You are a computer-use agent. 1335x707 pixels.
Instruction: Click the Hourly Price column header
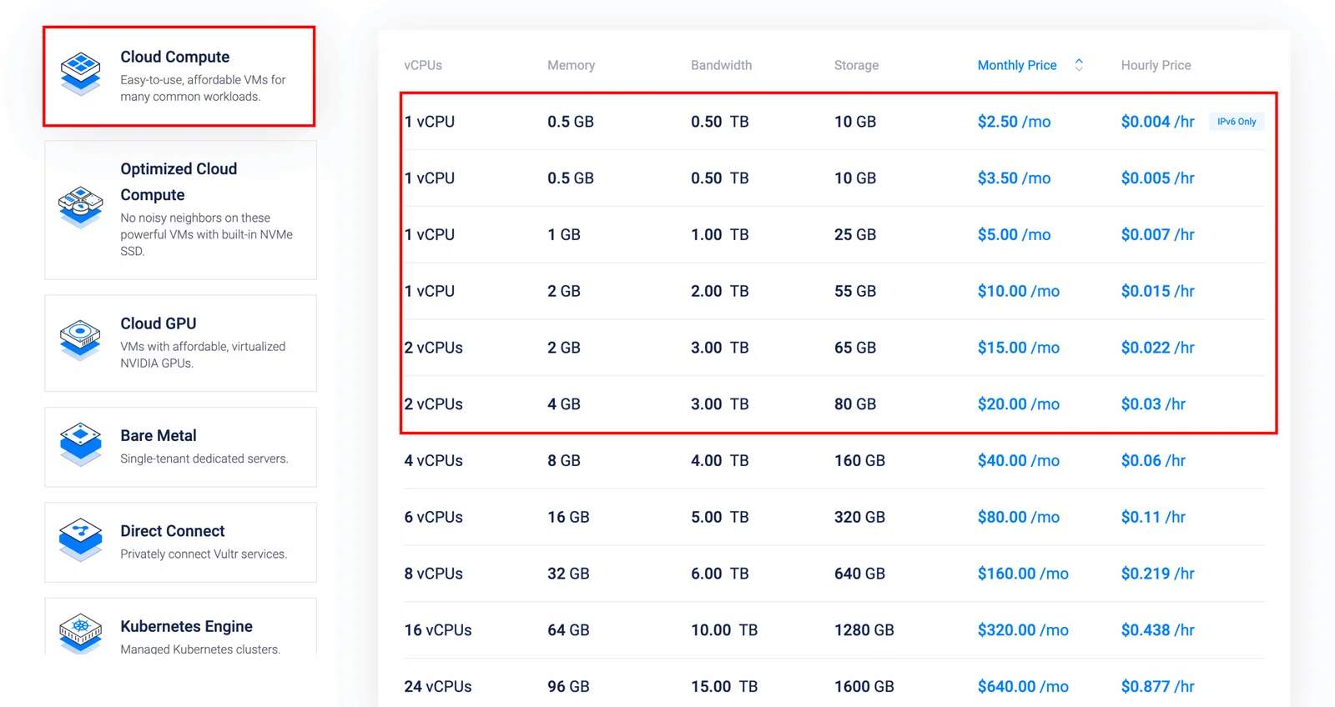pyautogui.click(x=1156, y=65)
